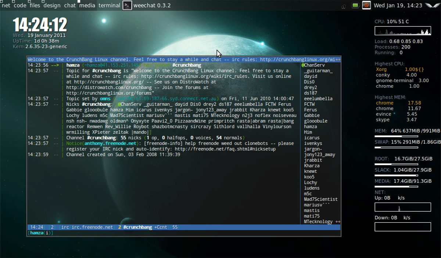Select glooobule in the nick list
The image size is (441, 258).
(x=316, y=121)
